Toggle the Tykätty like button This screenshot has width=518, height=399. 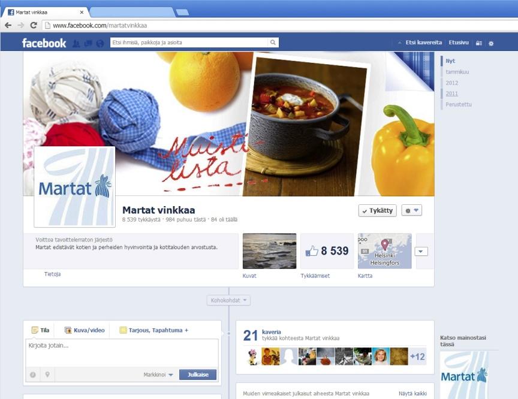coord(378,210)
